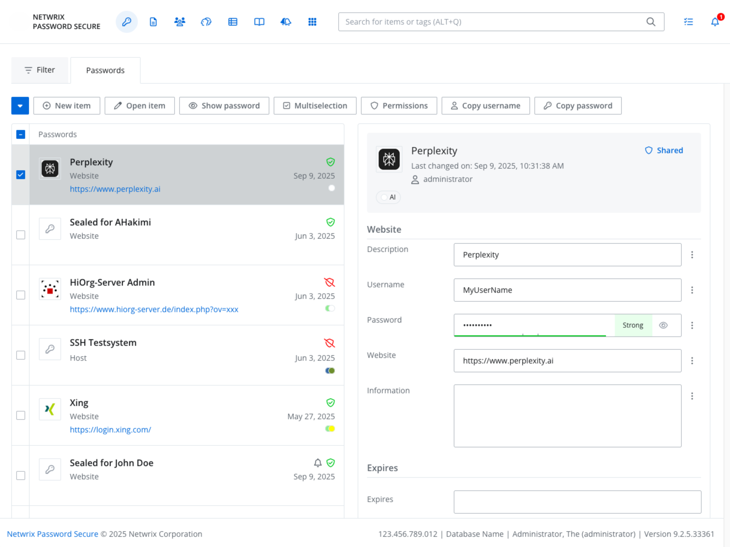Open the three-dot menu beside Username field
This screenshot has height=547, width=730.
pos(692,290)
